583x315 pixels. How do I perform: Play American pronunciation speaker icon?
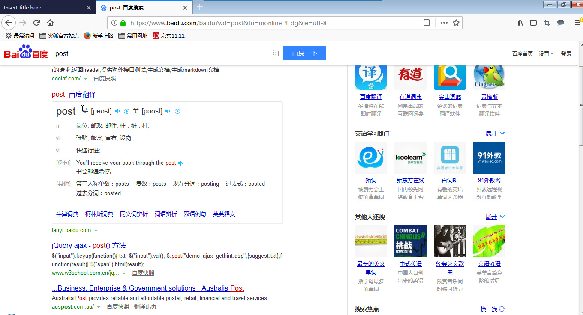[168, 111]
